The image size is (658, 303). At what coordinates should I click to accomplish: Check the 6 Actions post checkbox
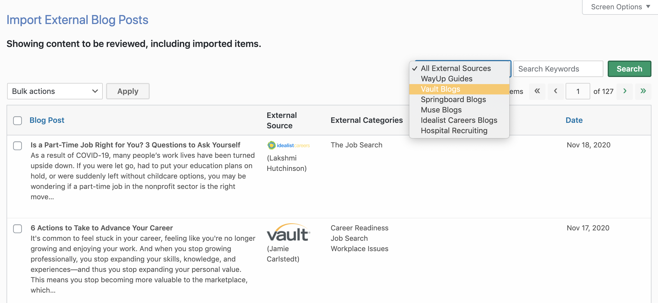[x=17, y=228]
